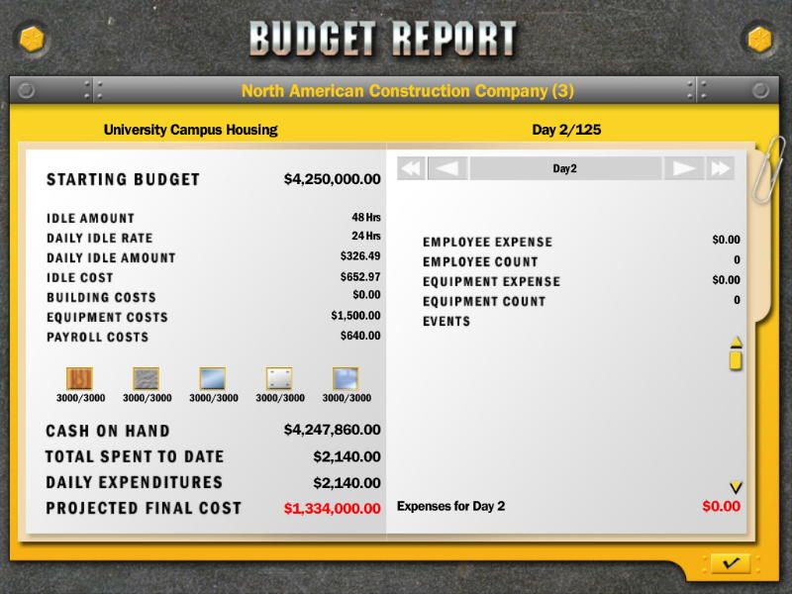Click the Projected Final Cost red value

(332, 508)
